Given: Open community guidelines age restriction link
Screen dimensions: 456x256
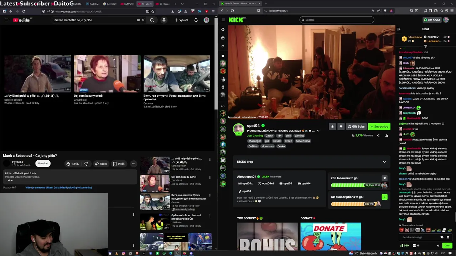Looking at the screenshot, I should click(x=58, y=187).
